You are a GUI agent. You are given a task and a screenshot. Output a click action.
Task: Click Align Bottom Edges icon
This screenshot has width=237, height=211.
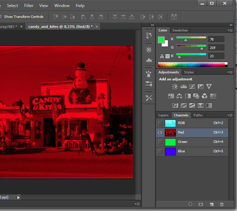(x=73, y=16)
